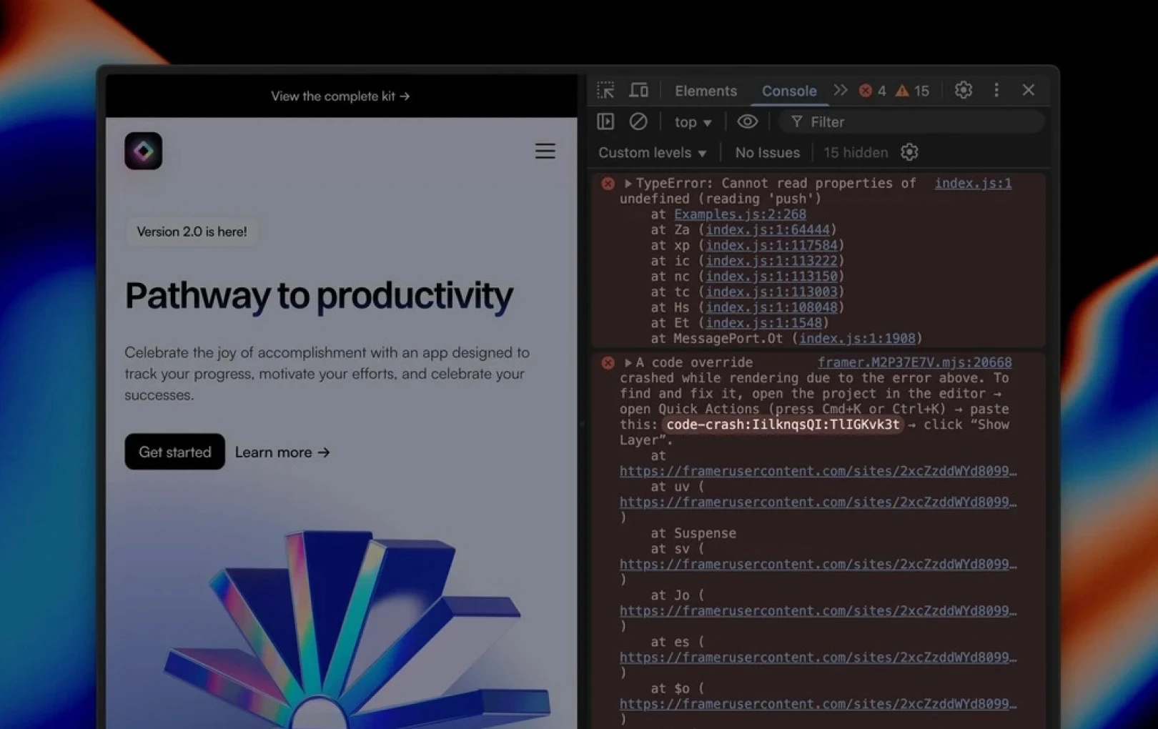Click the red error count badge

(872, 91)
